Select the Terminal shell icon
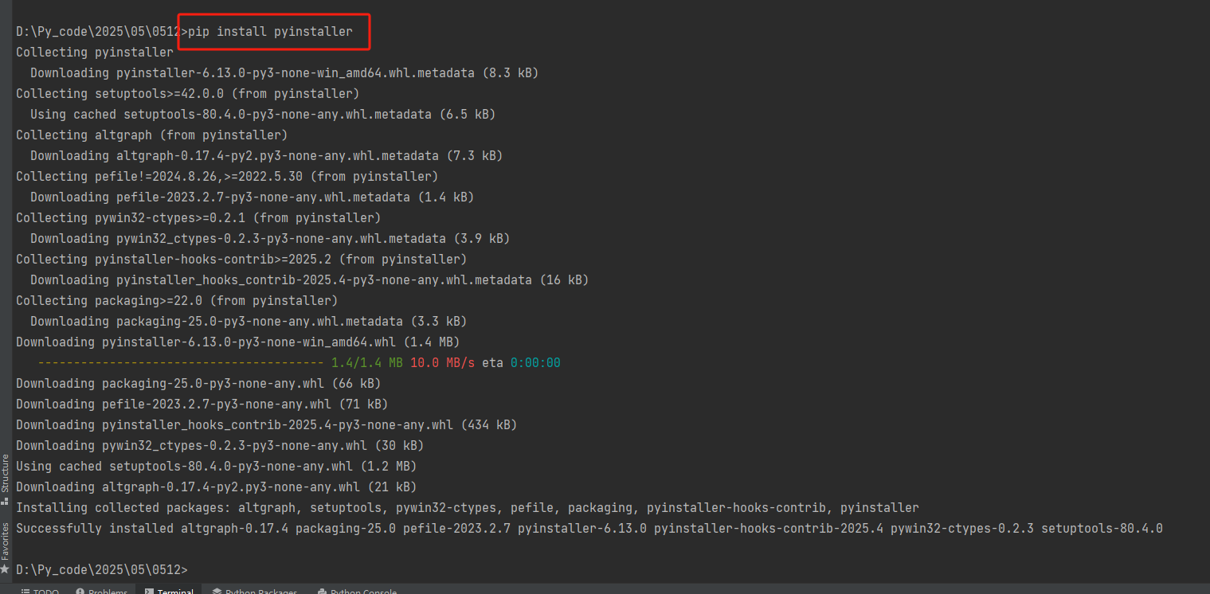The height and width of the screenshot is (594, 1210). point(147,591)
